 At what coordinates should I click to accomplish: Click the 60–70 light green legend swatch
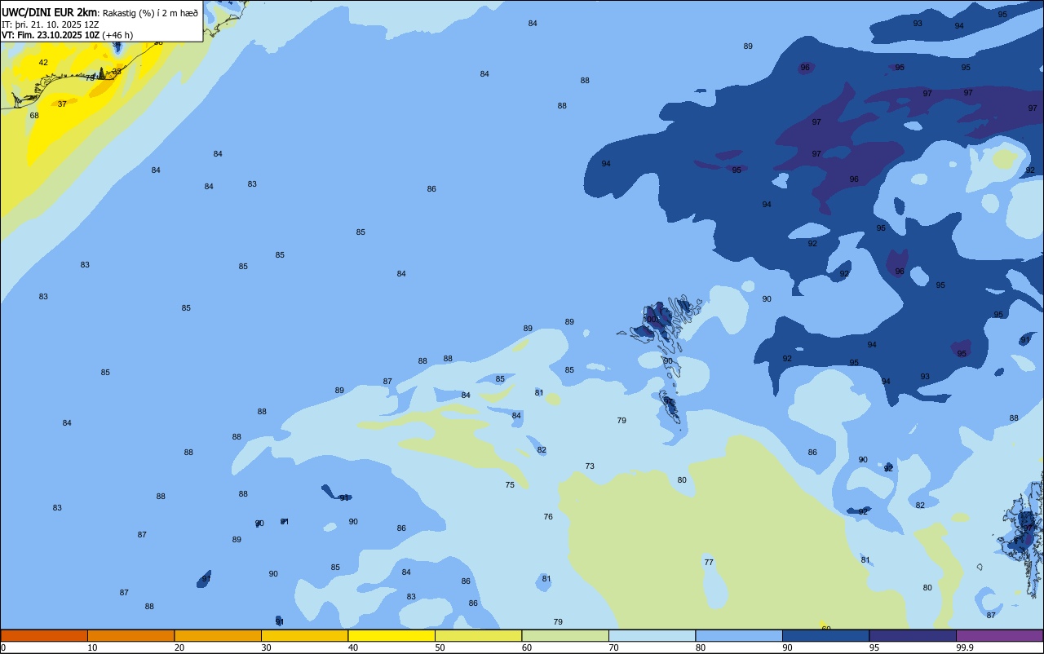tap(565, 635)
